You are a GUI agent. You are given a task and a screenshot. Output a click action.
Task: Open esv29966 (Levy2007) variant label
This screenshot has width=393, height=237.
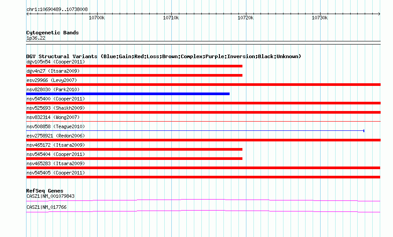pyautogui.click(x=52, y=80)
